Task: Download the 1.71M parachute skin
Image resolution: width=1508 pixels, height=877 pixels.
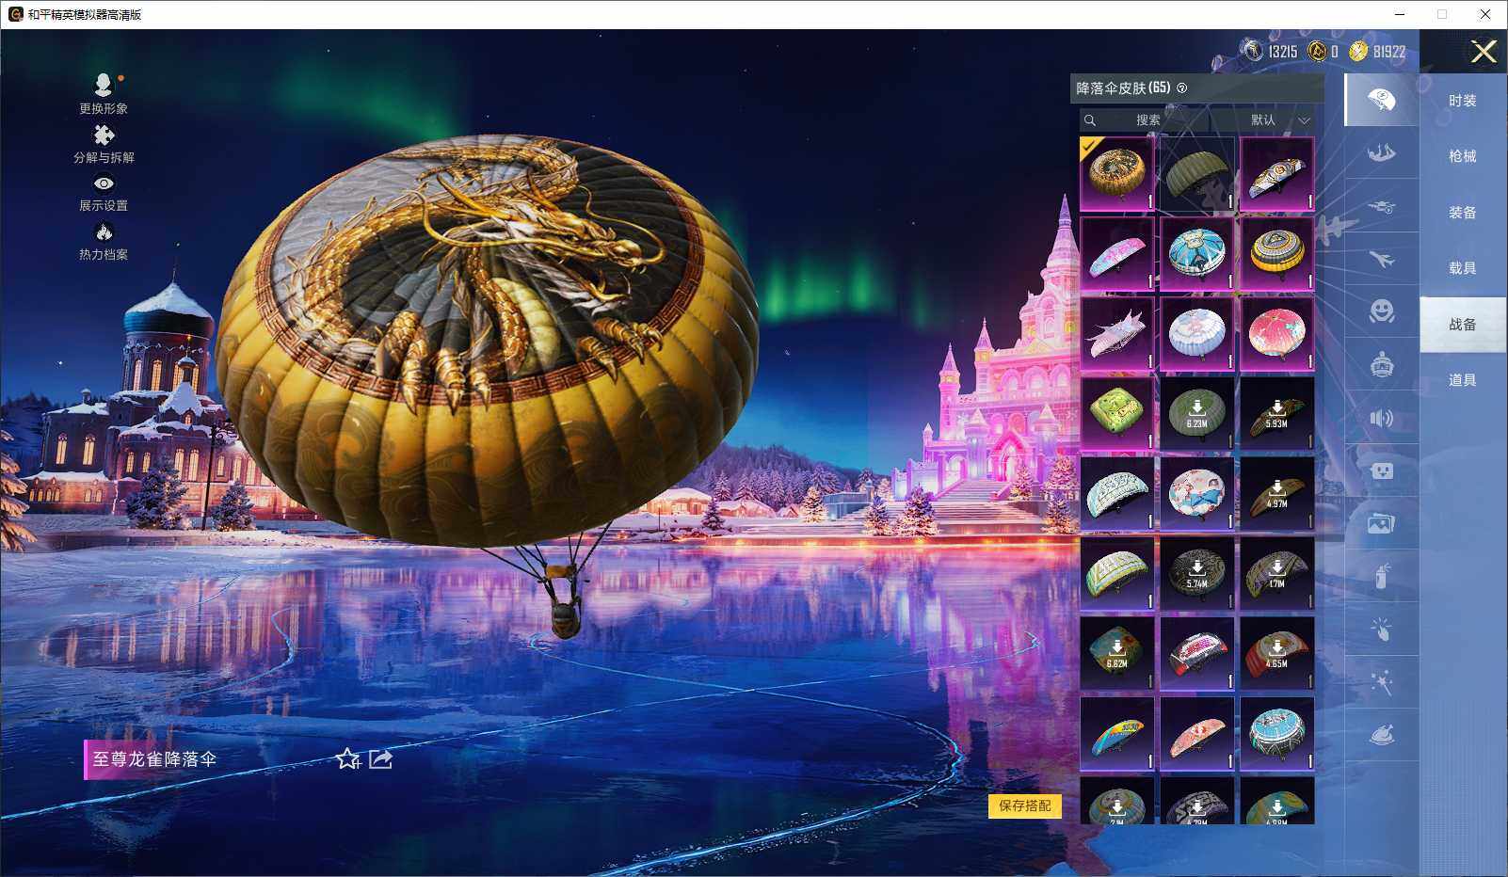Action: tap(1276, 574)
